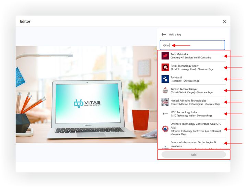
Task: Select Henkel Adhesive Technologies suggestion
Action: (194, 102)
